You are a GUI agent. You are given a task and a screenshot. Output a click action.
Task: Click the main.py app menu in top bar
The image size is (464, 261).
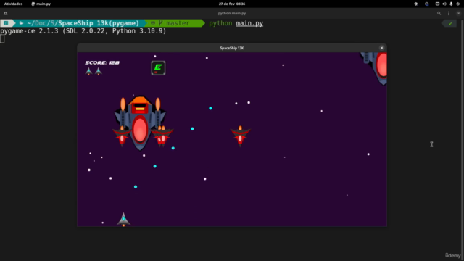41,4
